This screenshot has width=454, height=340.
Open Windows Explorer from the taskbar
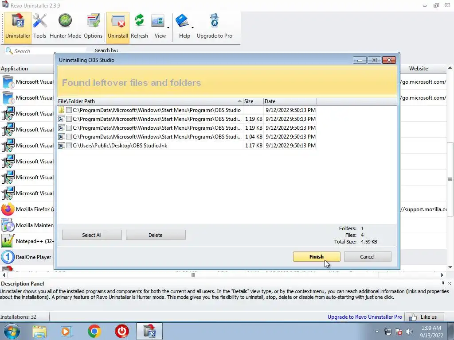click(x=39, y=331)
